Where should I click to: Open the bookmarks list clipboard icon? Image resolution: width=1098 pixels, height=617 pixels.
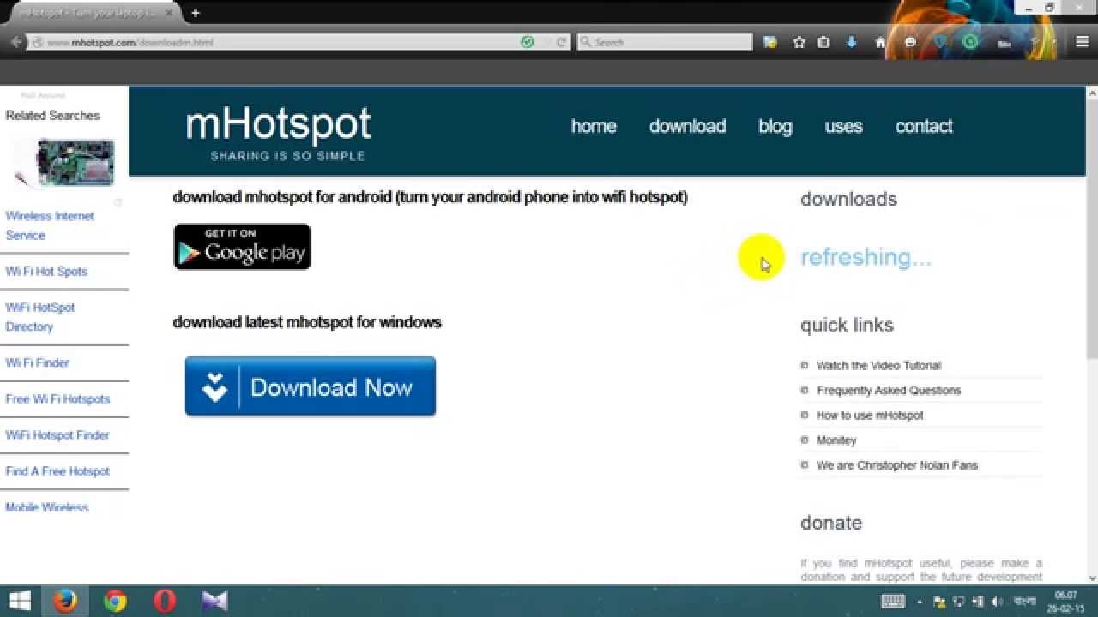823,42
